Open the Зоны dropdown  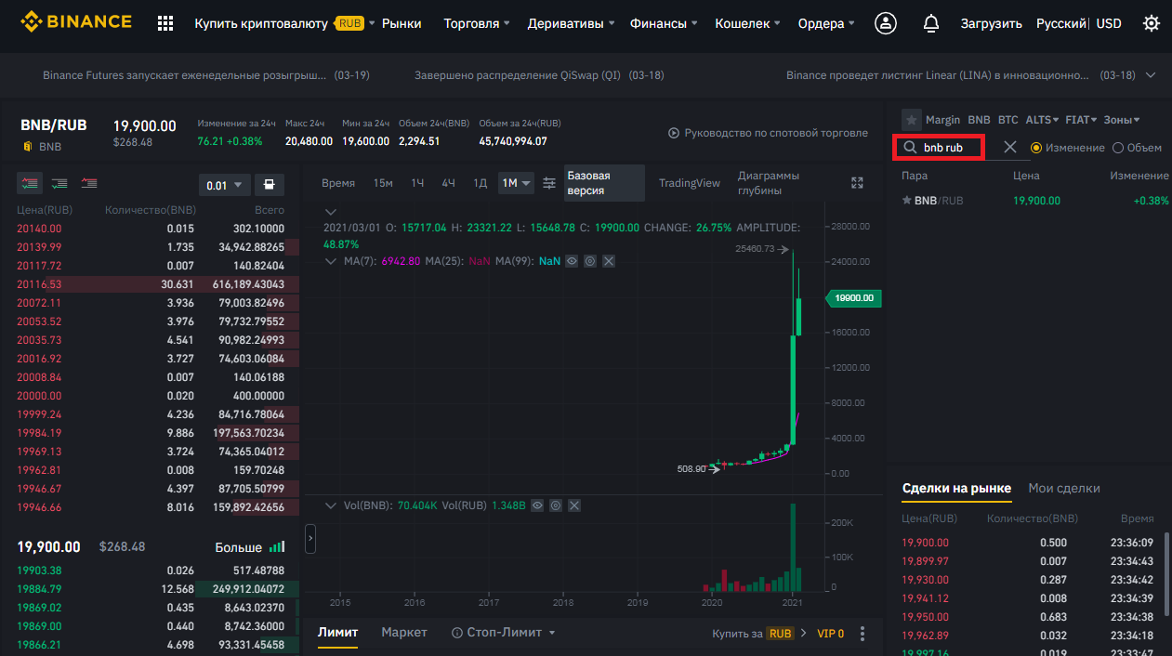[x=1122, y=120]
